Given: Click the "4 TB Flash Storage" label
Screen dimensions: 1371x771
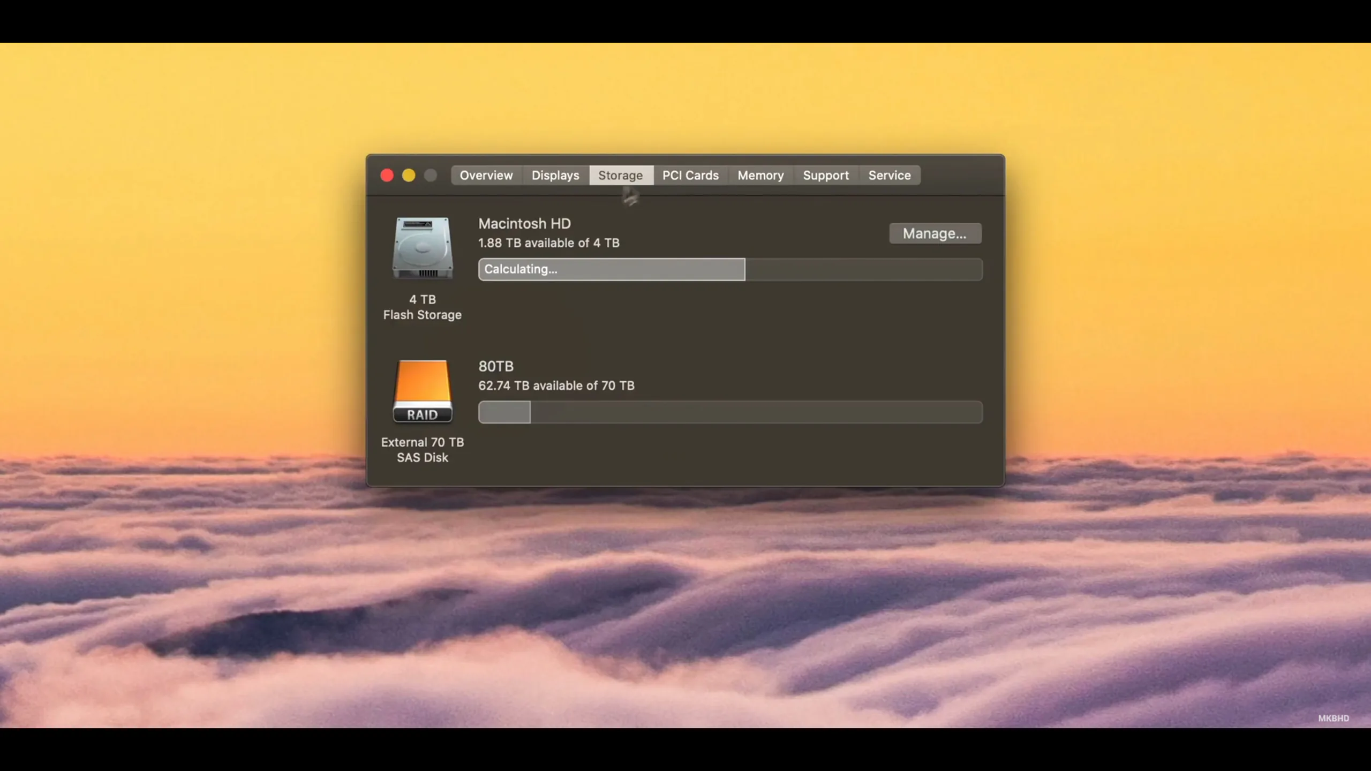Looking at the screenshot, I should [423, 307].
